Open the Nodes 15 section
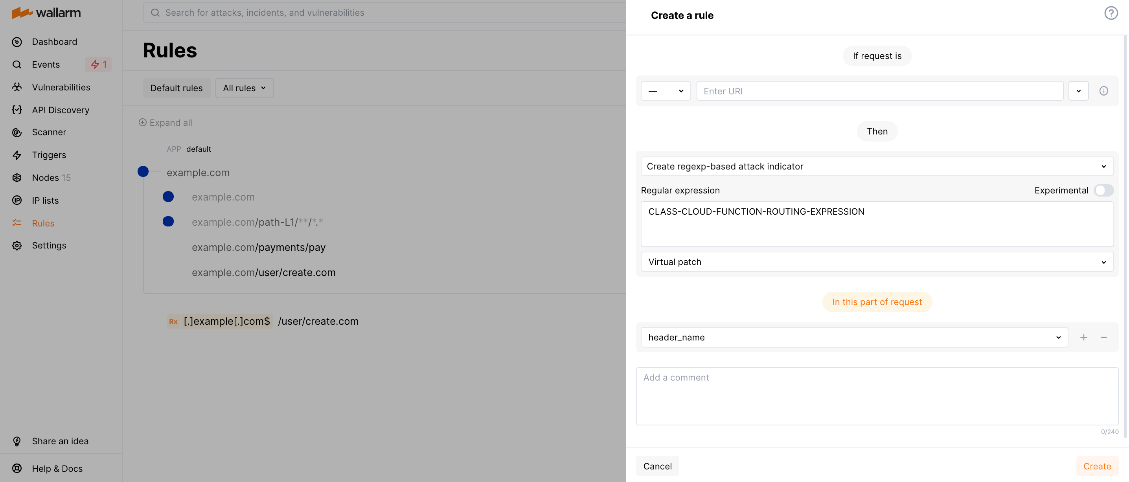Viewport: 1129px width, 482px height. pyautogui.click(x=51, y=178)
